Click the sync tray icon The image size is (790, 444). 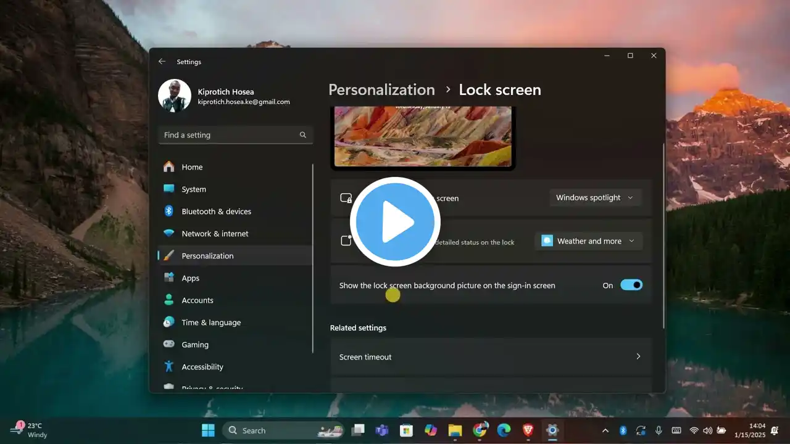coord(641,430)
